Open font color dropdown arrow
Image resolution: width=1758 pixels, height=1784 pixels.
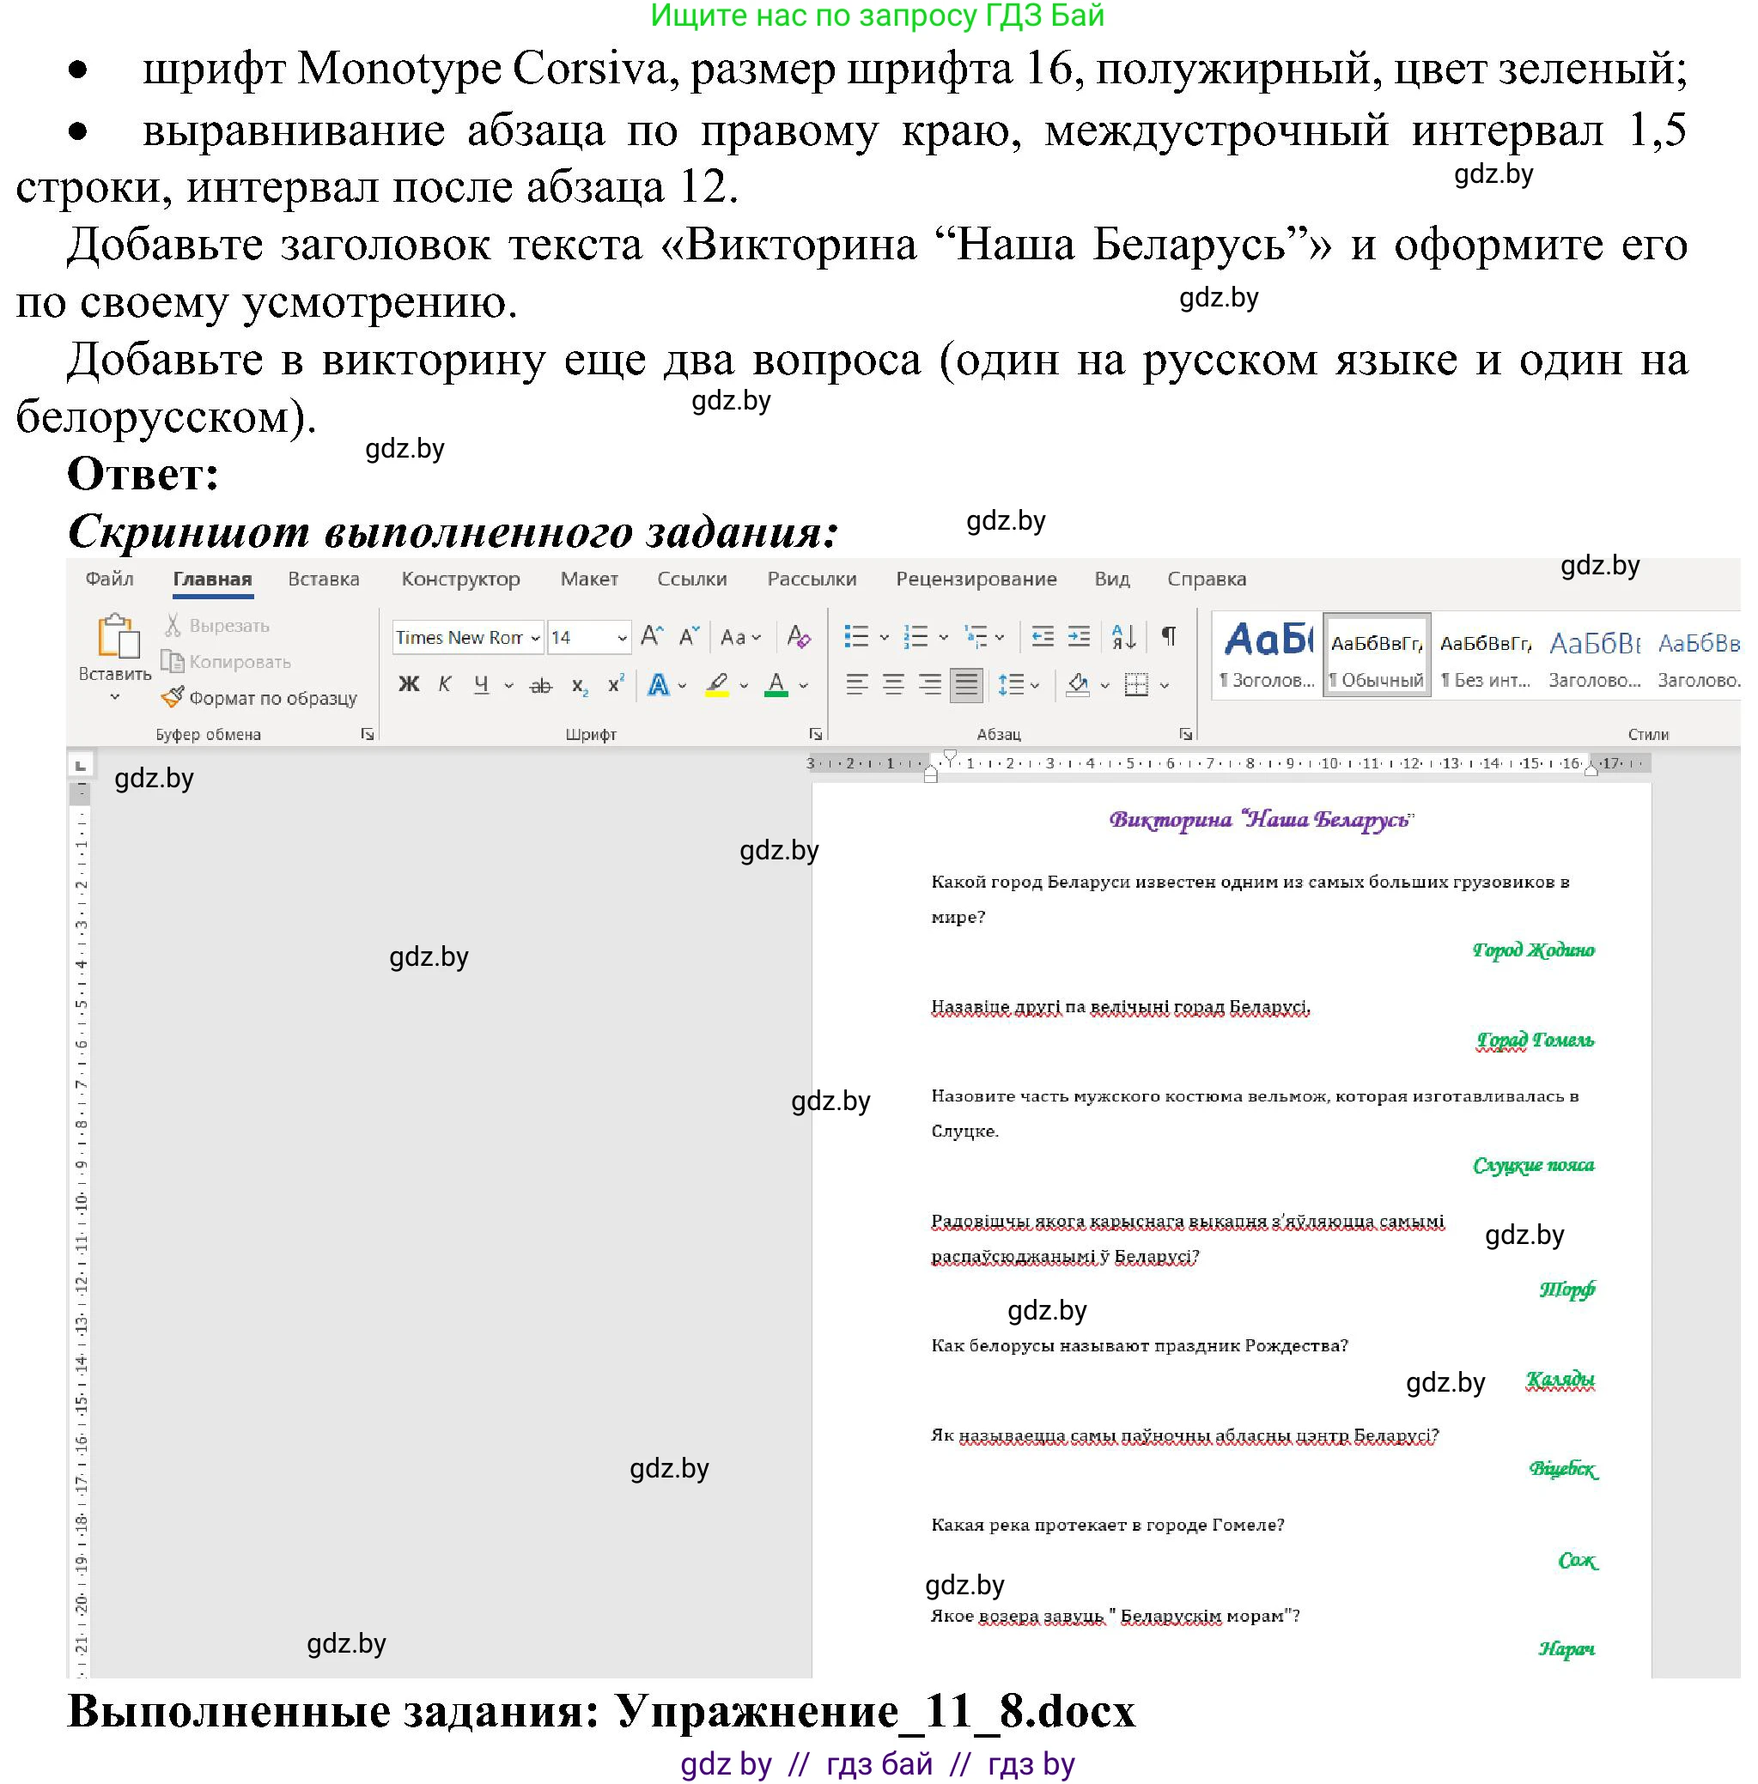click(803, 687)
